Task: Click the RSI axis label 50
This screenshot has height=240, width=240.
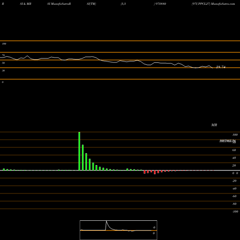Action: point(3,63)
